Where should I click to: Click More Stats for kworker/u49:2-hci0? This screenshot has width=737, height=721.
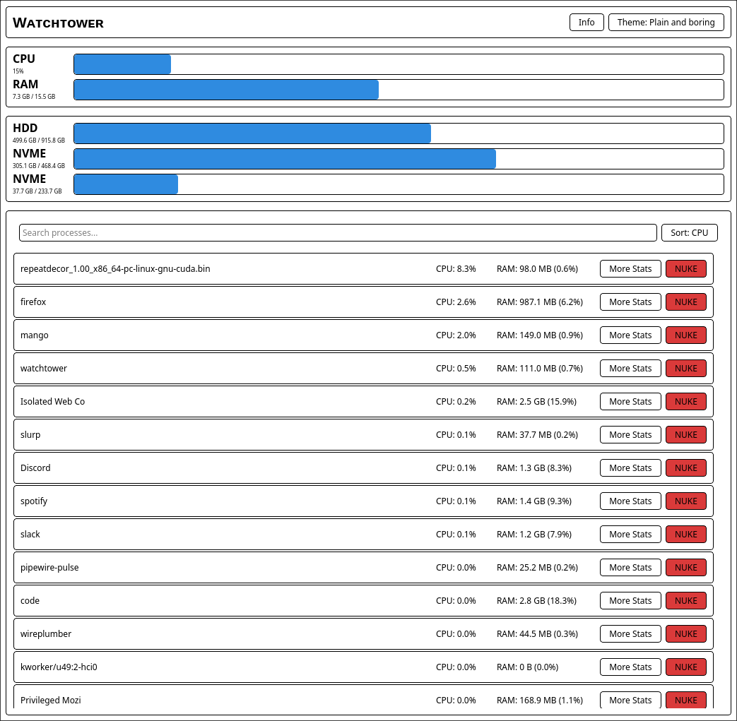click(x=630, y=667)
